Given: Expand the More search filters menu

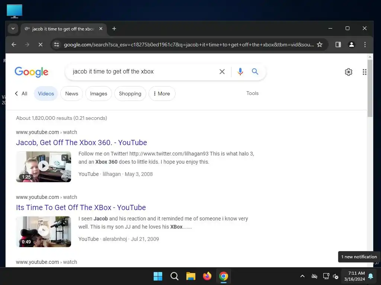Looking at the screenshot, I should pyautogui.click(x=162, y=94).
